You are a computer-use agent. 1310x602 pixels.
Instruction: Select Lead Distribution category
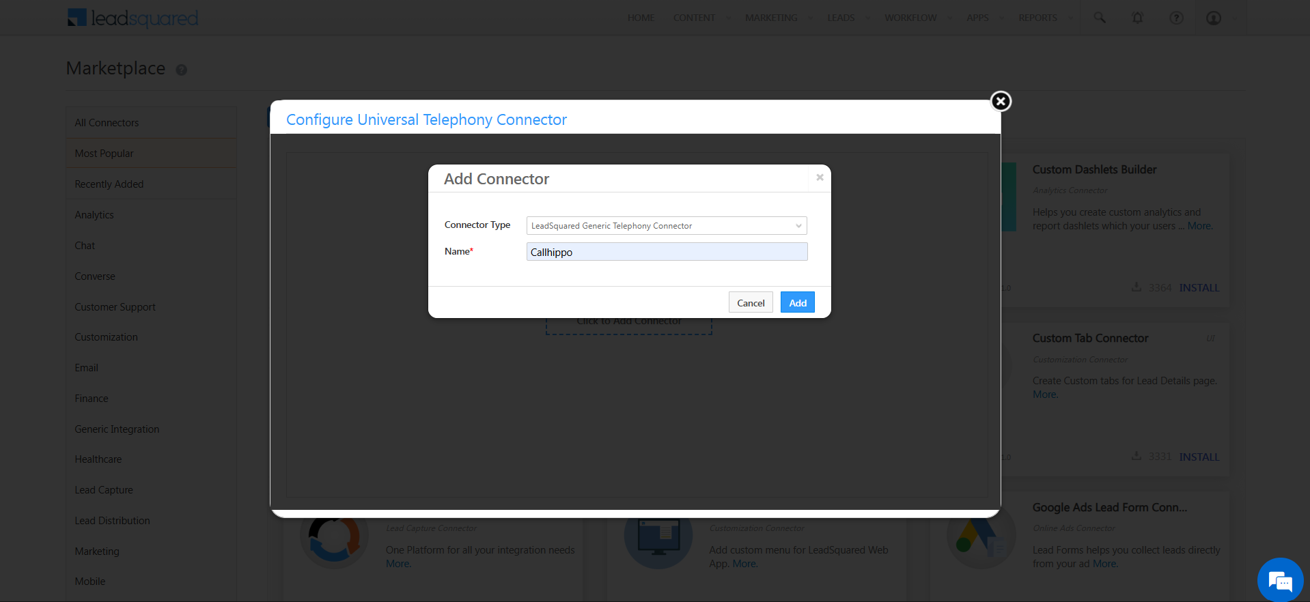click(x=152, y=521)
